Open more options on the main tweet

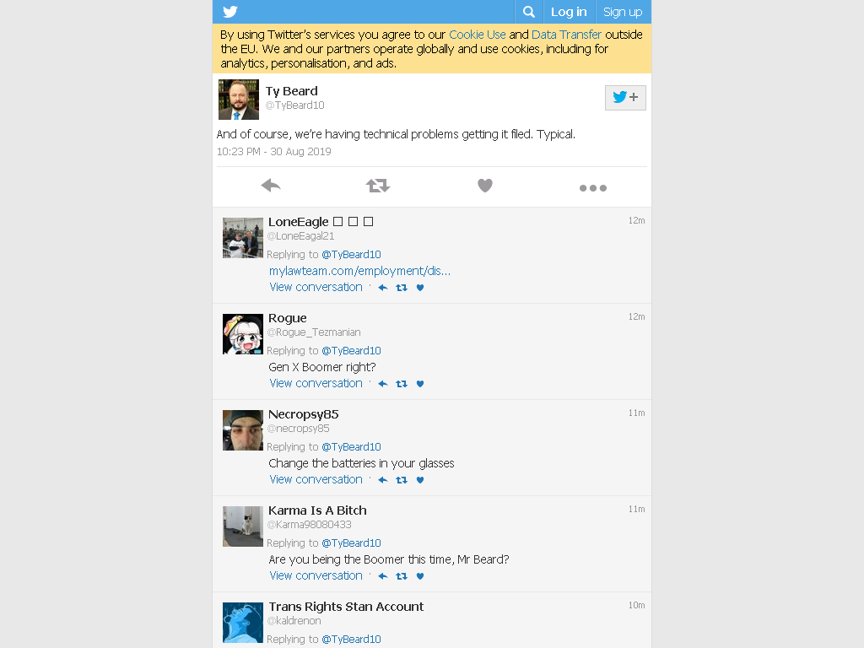tap(593, 188)
